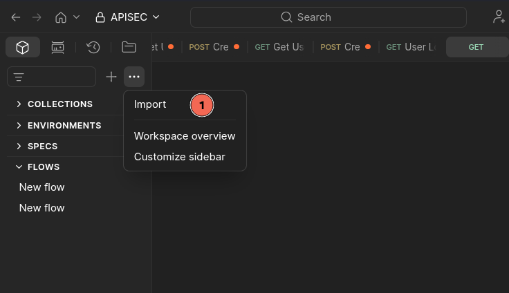Switch to the partially hidden leftmost tab
This screenshot has height=293, width=509.
tap(166, 47)
